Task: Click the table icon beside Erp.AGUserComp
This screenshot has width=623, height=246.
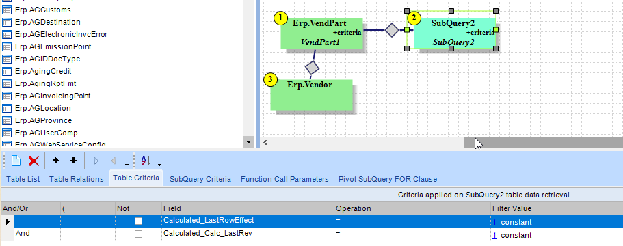Action: (7, 133)
